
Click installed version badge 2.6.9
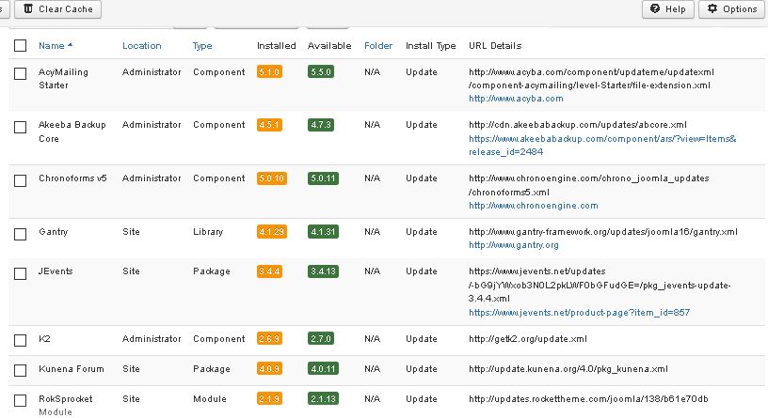tap(269, 338)
